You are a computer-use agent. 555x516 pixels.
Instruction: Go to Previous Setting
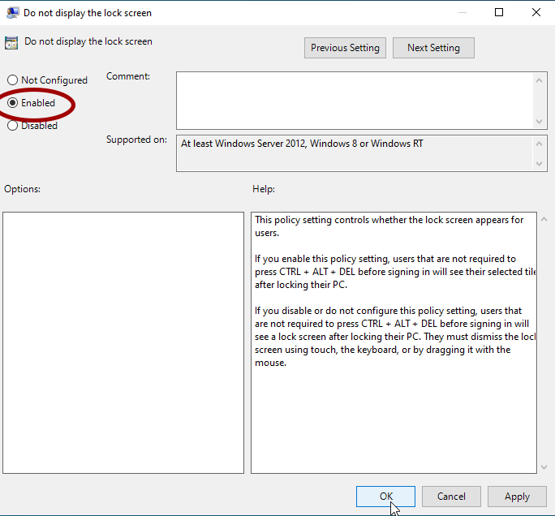coord(345,48)
